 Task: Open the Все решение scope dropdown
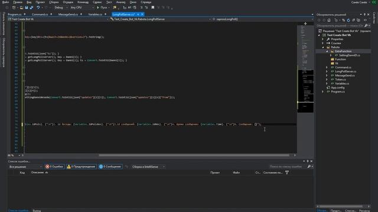pos(25,167)
